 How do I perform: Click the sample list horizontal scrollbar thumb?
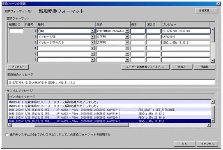(x=82, y=125)
